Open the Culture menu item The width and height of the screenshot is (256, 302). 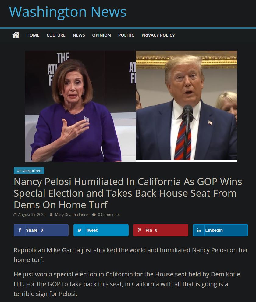56,35
